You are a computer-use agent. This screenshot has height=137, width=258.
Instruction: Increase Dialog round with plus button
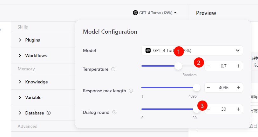[x=239, y=109]
